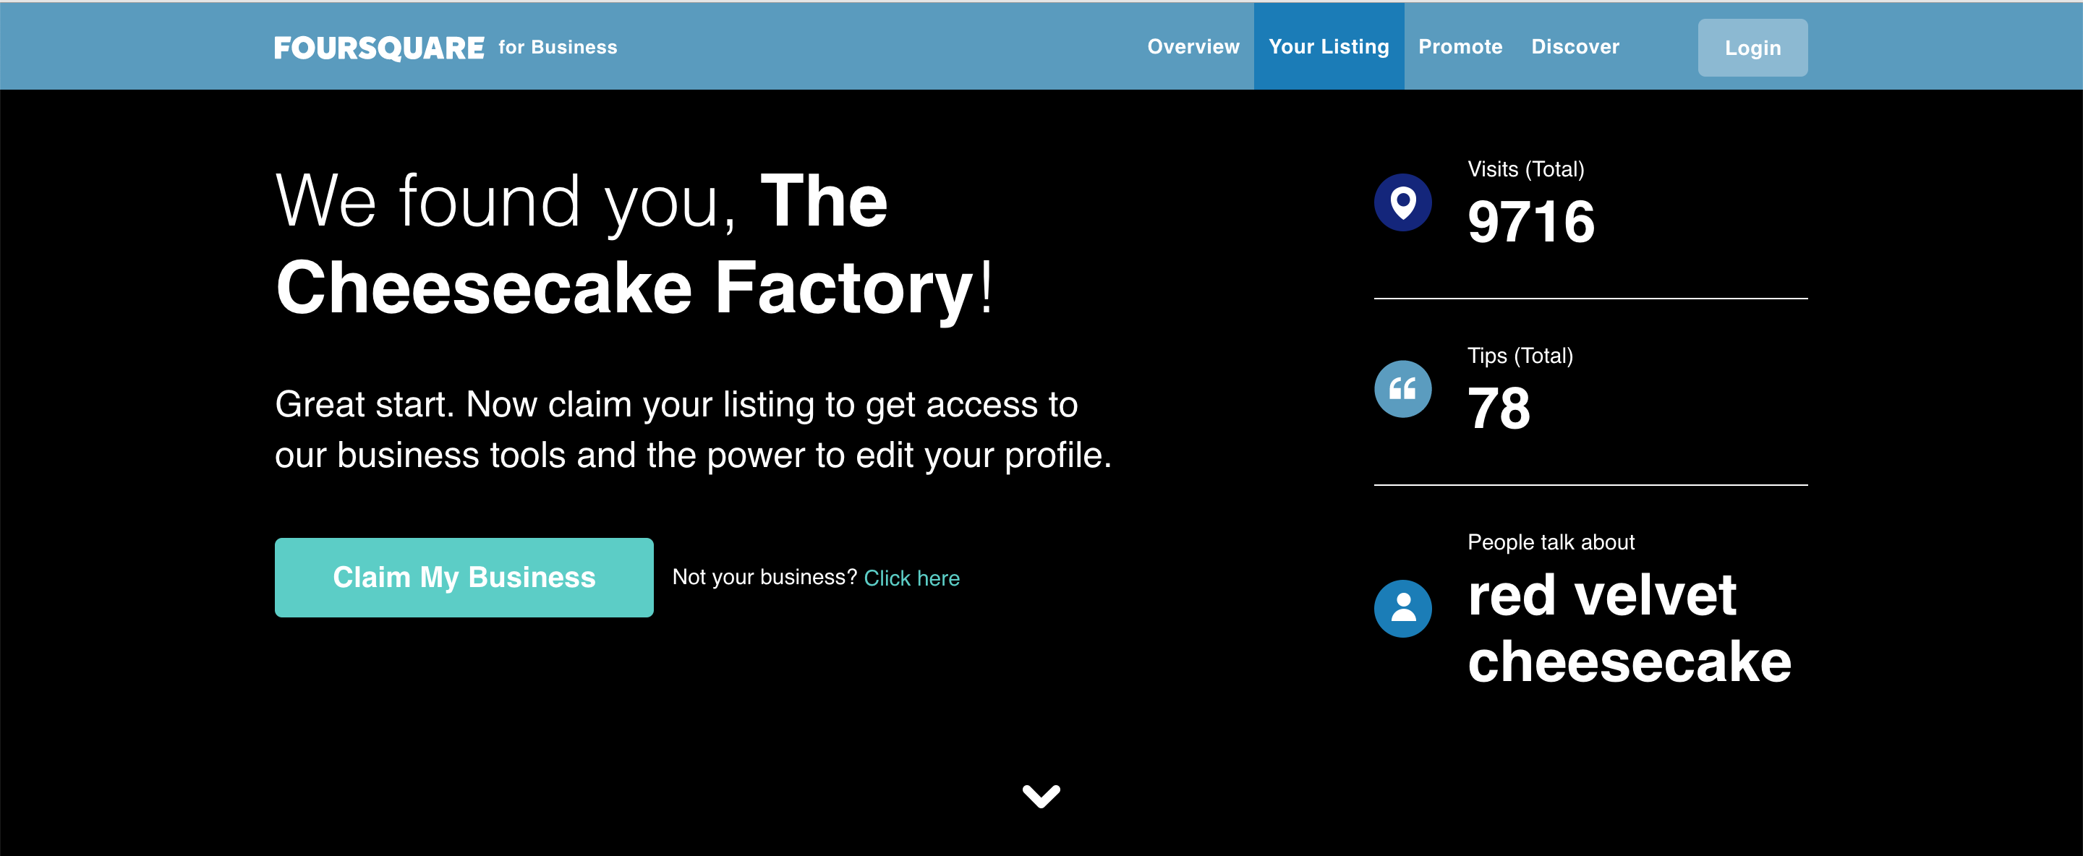This screenshot has width=2083, height=856.
Task: Go to the Promote section
Action: (1460, 47)
